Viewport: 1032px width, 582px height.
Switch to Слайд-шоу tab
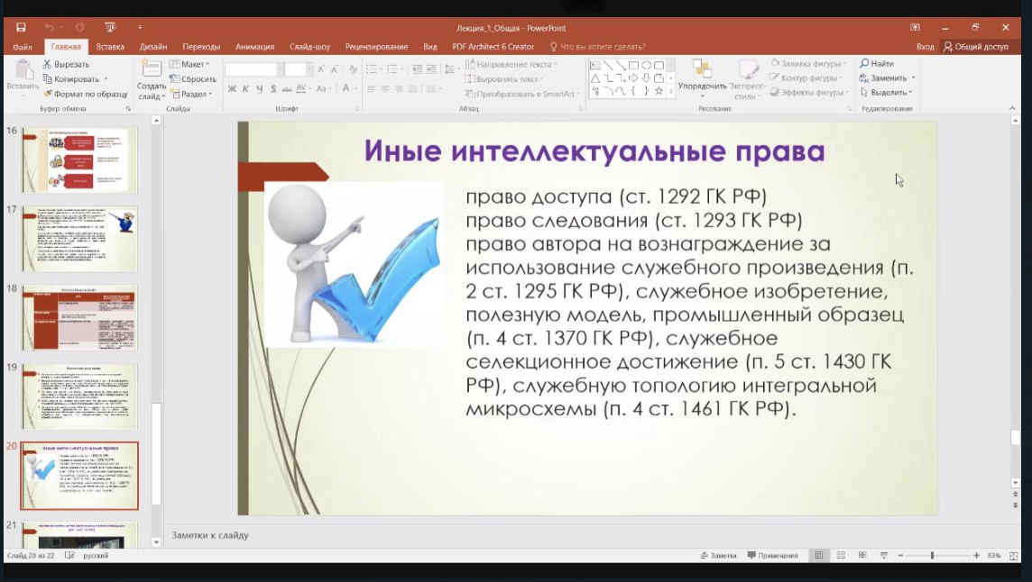(309, 47)
